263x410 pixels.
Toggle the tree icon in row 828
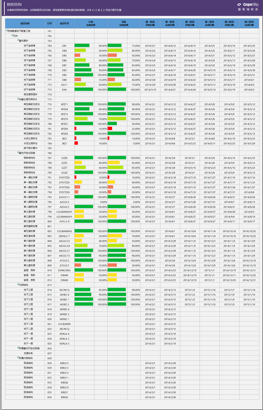(18, 358)
